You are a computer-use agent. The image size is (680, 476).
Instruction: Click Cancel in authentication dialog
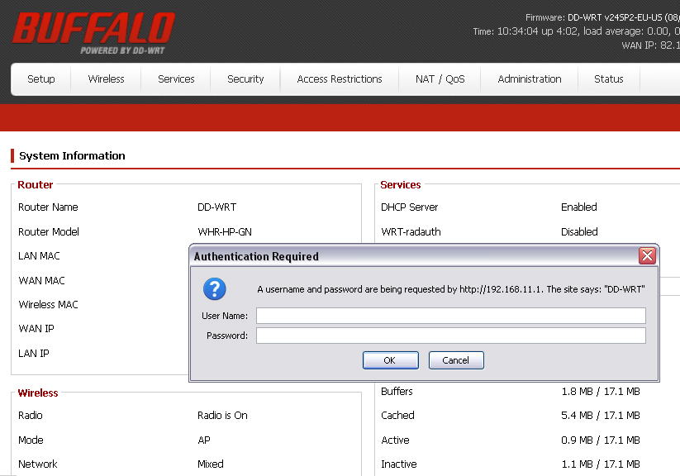[456, 360]
